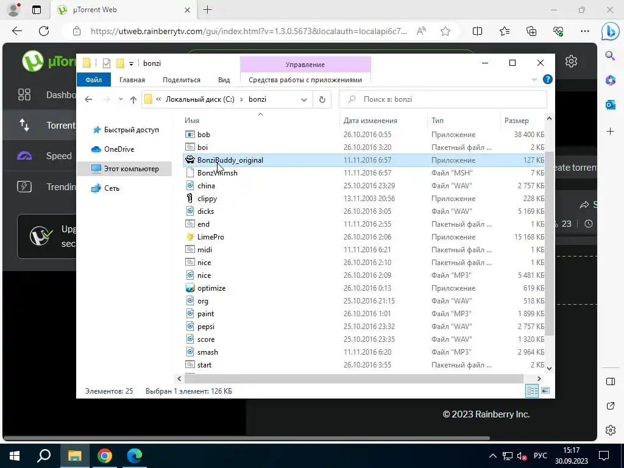Go up one folder level arrow
Image resolution: width=624 pixels, height=468 pixels.
click(133, 99)
